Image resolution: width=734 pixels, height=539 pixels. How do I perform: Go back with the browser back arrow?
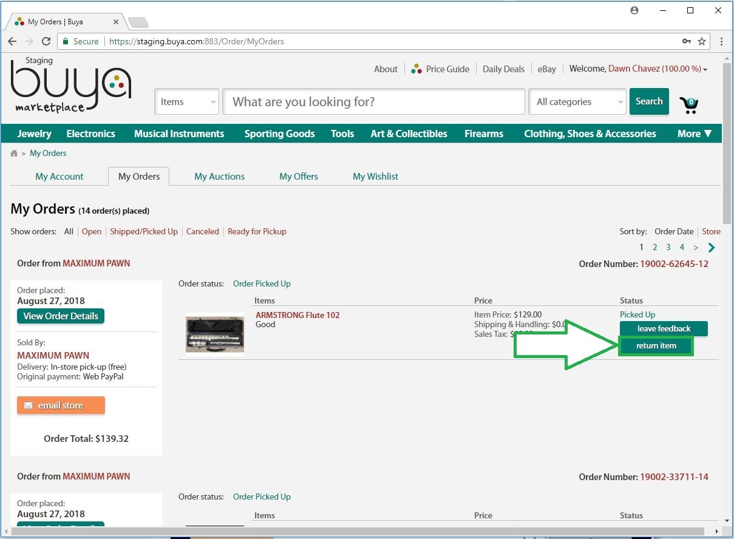(x=12, y=41)
